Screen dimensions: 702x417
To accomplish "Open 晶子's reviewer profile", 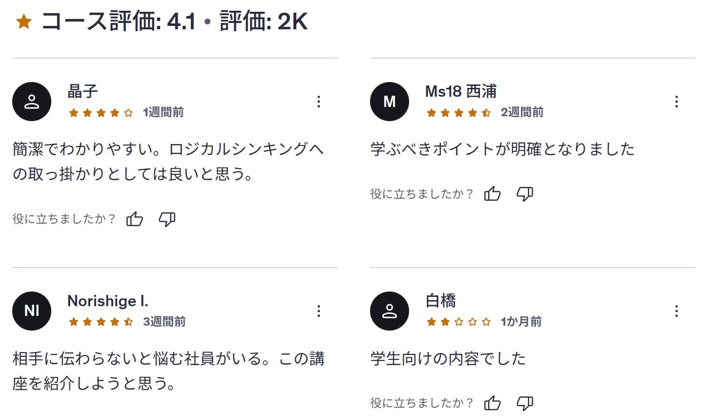I will click(x=82, y=90).
